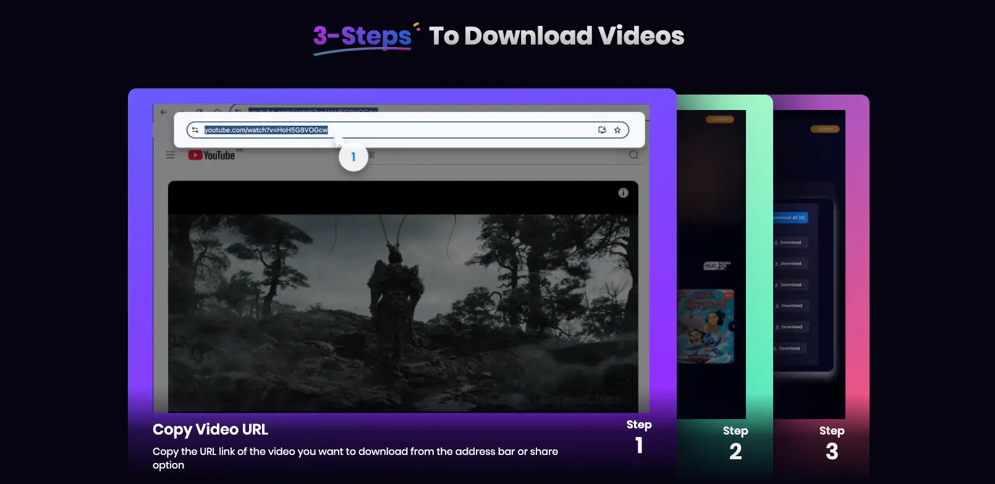Click the install app icon beside the star
The image size is (995, 484).
[602, 130]
